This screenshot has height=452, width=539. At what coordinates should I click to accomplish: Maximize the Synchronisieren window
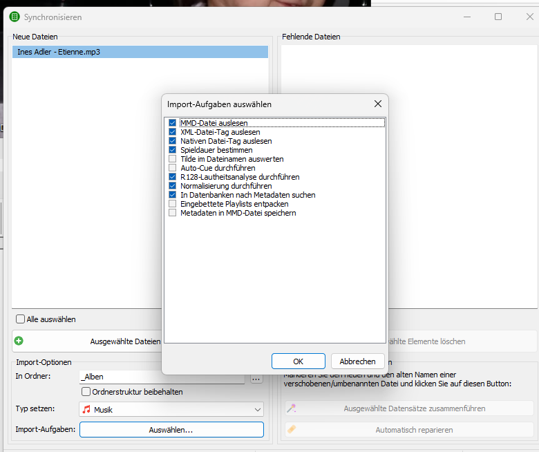[x=498, y=17]
